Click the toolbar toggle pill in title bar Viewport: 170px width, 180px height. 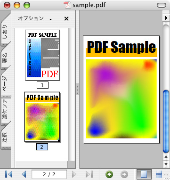pos(162,5)
